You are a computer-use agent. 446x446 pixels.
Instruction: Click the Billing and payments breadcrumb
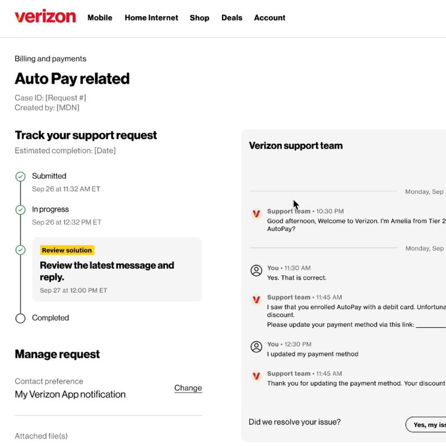[50, 59]
